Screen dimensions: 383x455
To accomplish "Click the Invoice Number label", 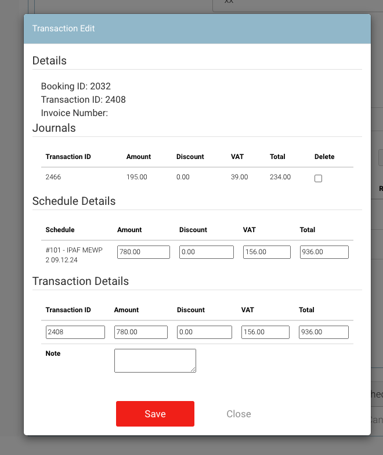I will [x=74, y=113].
